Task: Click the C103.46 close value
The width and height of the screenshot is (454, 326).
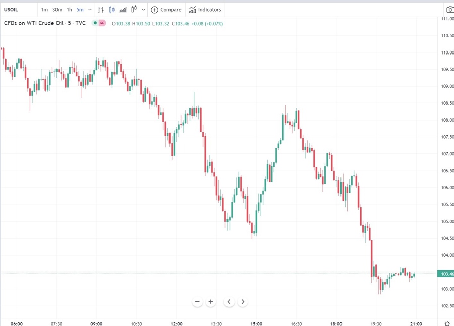Action: (x=180, y=24)
